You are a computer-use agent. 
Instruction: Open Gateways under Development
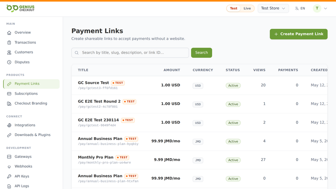click(31, 157)
